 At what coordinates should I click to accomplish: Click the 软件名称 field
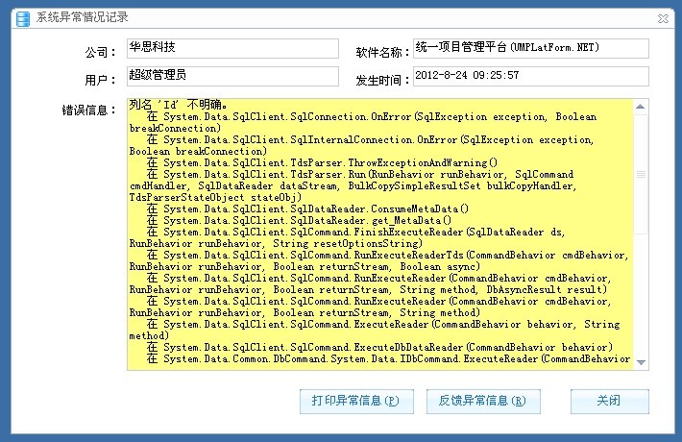(530, 48)
